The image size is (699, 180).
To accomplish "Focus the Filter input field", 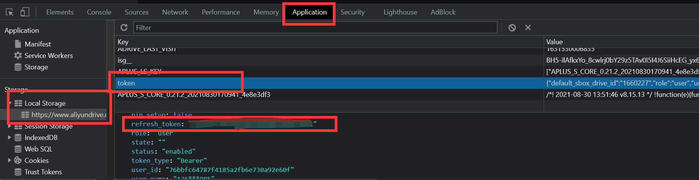I will click(x=315, y=27).
